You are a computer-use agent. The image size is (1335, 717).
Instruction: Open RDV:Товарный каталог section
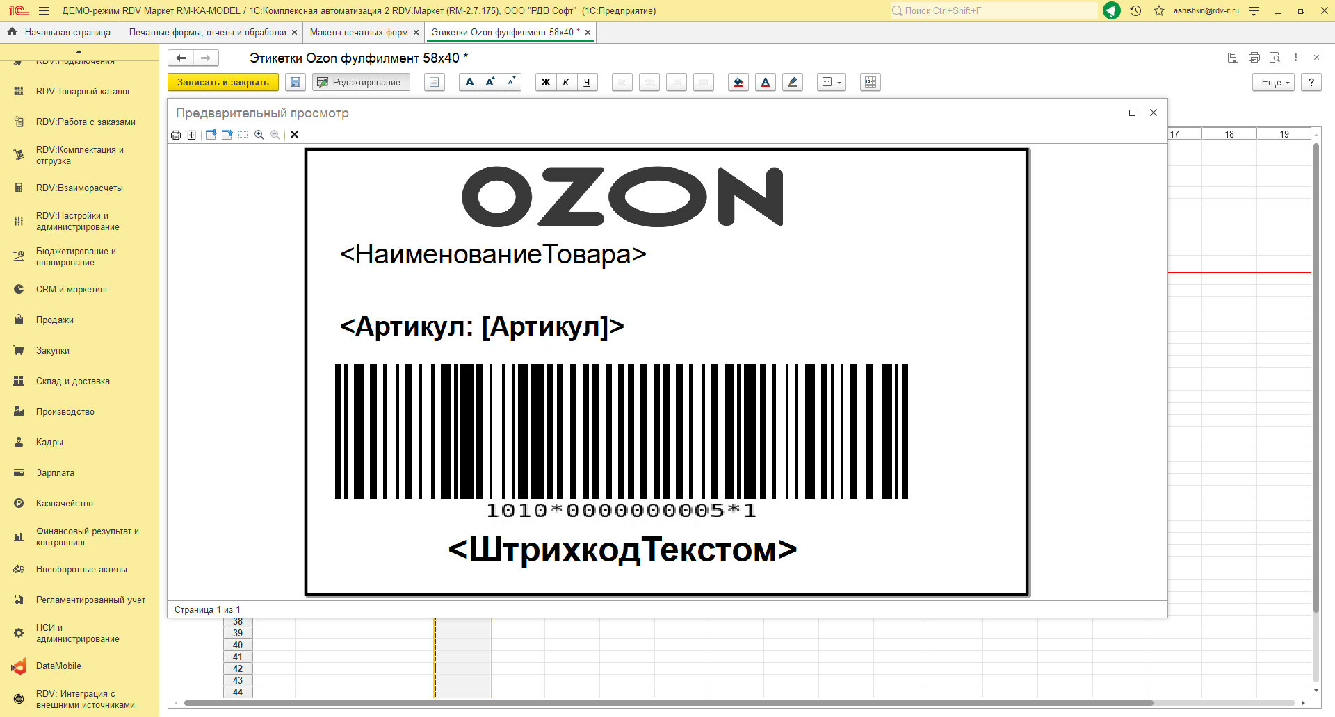pyautogui.click(x=79, y=91)
